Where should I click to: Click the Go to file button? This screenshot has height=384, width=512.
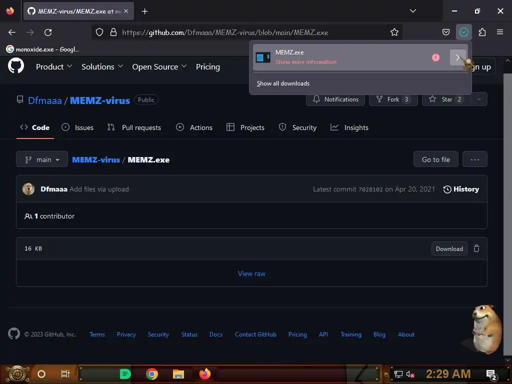(435, 159)
